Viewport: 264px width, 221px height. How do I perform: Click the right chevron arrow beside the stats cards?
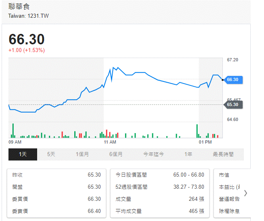coord(245,193)
